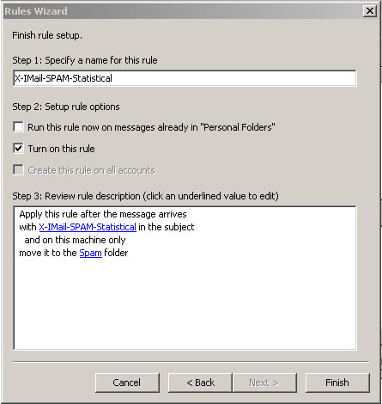The image size is (382, 404).
Task: Click the Step 2 Setup rule options label
Action: coord(66,107)
